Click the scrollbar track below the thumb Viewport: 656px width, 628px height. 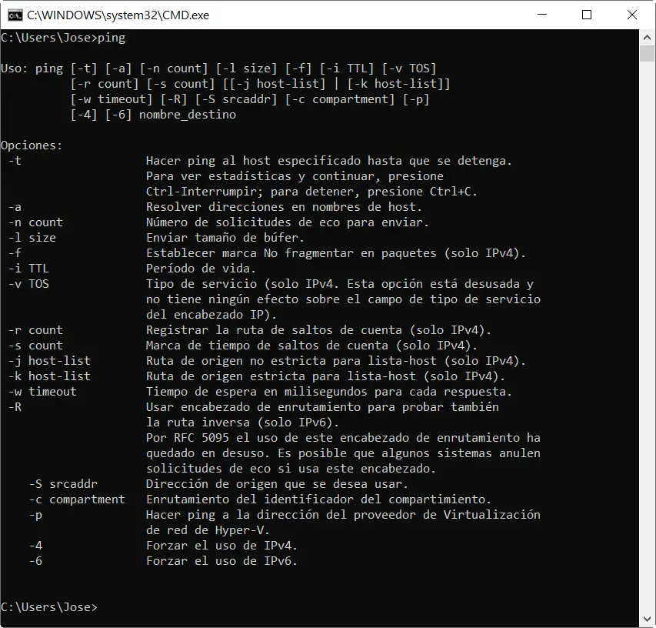click(x=648, y=308)
